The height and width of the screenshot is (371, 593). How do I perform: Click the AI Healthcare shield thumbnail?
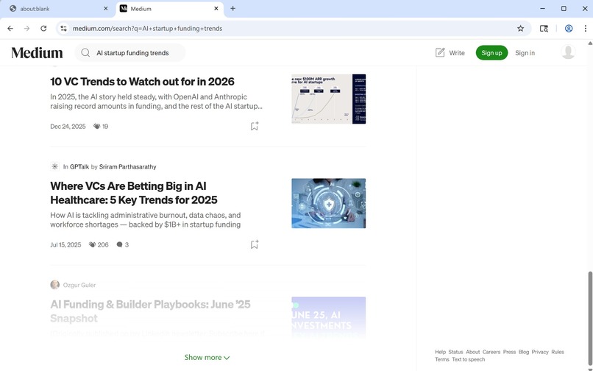click(329, 203)
